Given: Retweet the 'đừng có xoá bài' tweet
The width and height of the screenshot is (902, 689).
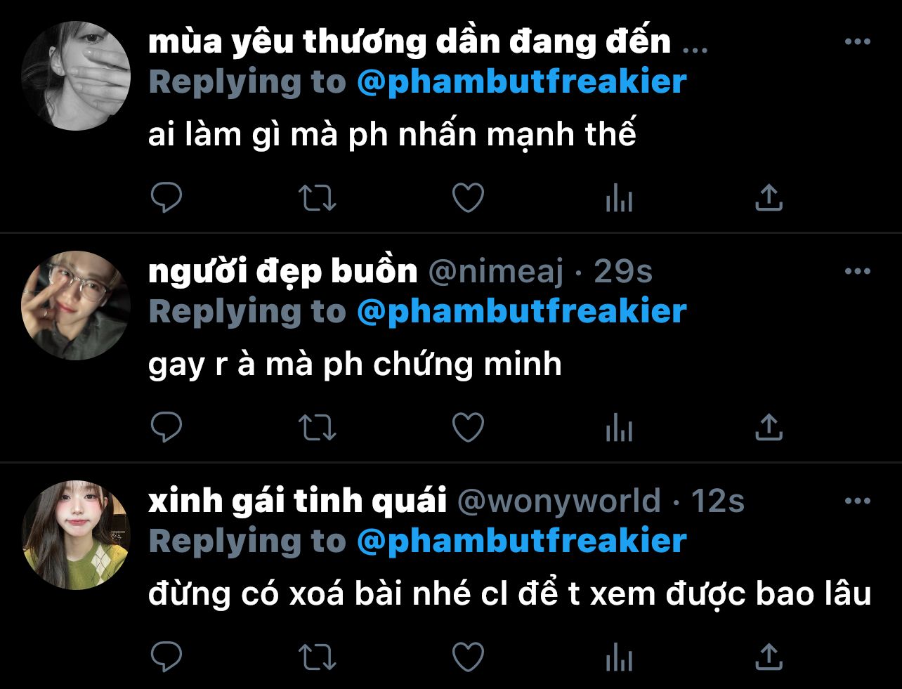Looking at the screenshot, I should (x=317, y=657).
